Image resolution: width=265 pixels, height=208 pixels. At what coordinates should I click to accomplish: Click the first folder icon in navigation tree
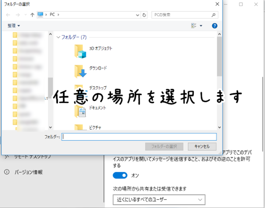(15, 35)
